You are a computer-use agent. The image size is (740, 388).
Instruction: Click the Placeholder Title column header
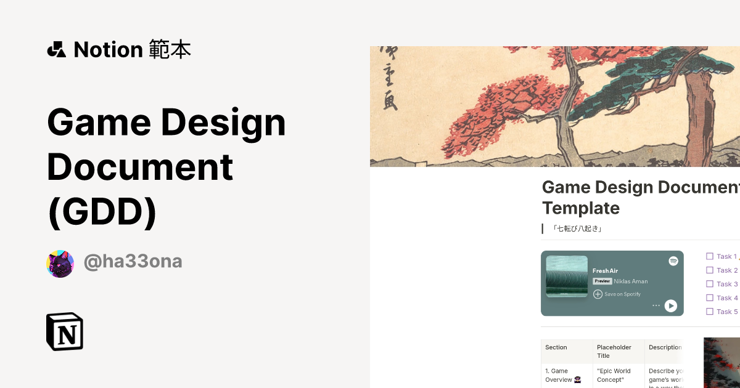[614, 351]
